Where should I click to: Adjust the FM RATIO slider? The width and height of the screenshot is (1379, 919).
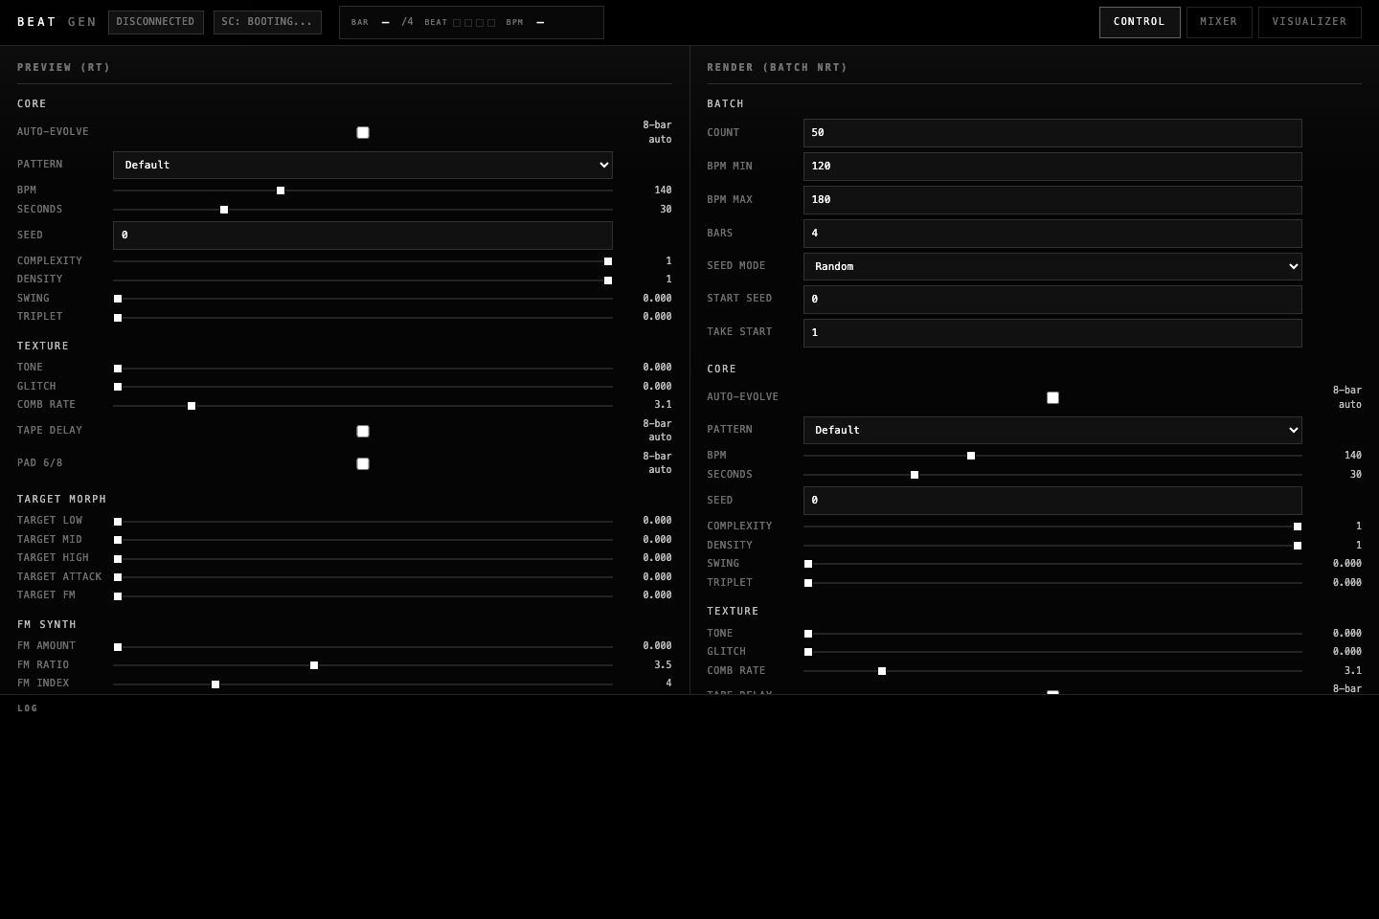tap(313, 665)
